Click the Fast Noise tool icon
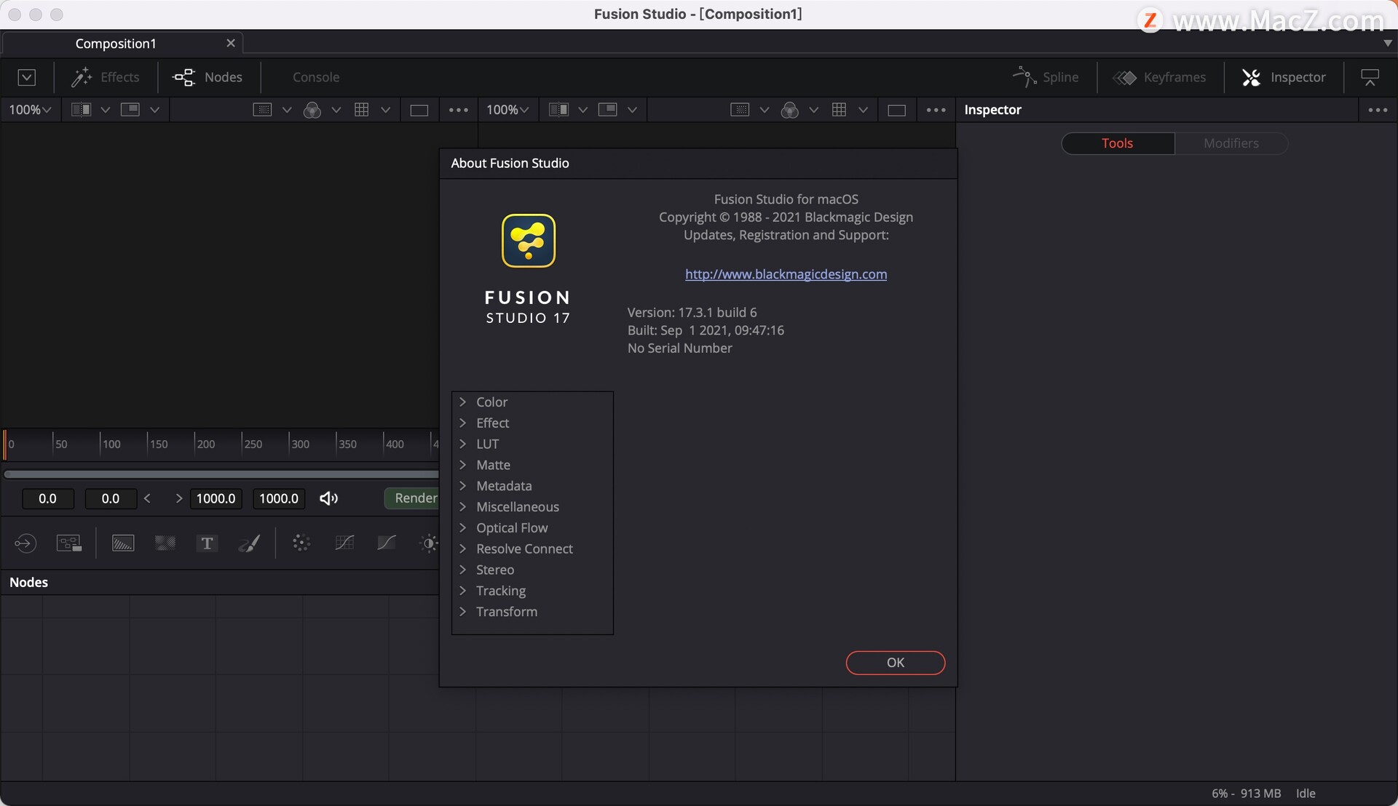This screenshot has height=806, width=1398. click(165, 543)
